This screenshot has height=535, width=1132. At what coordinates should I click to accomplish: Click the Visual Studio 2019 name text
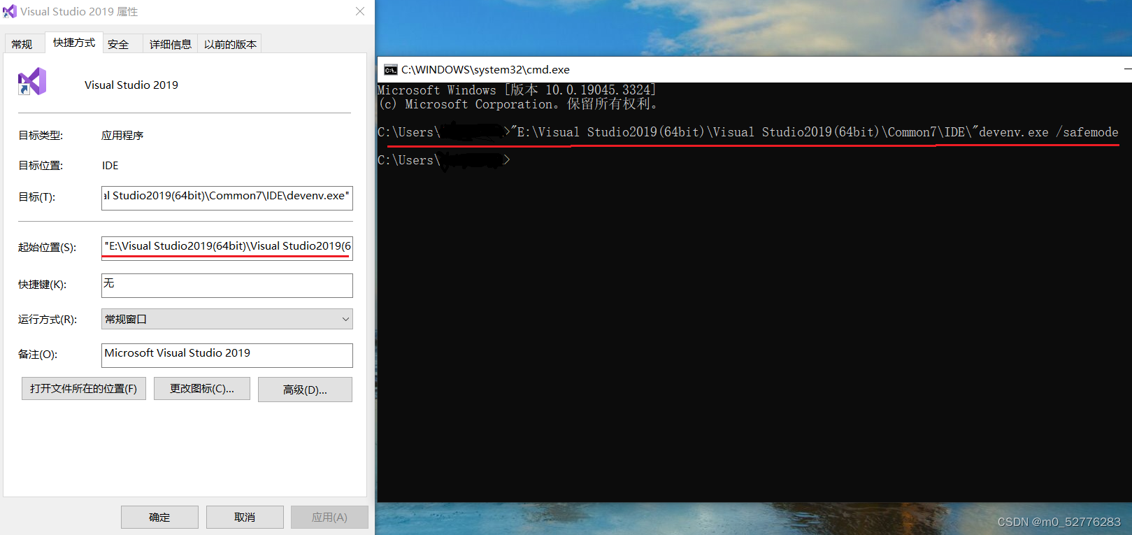pyautogui.click(x=131, y=85)
